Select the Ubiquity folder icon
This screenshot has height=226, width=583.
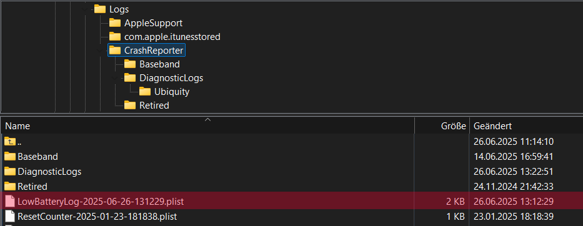[144, 91]
